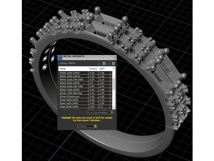Click the Library: METAL label
The height and width of the screenshot is (161, 214).
click(x=67, y=64)
